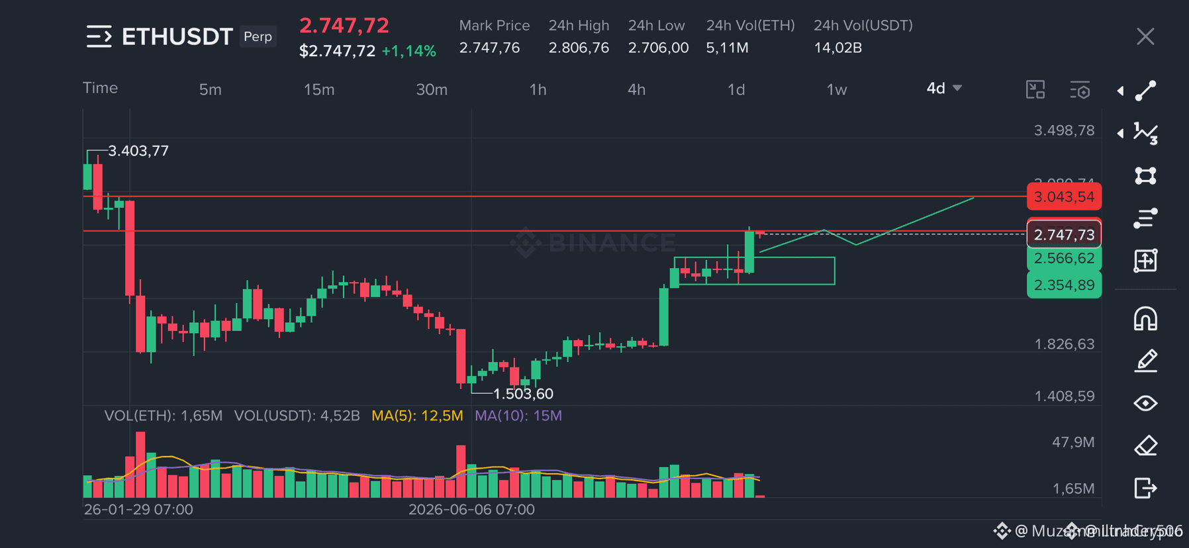Screen dimensions: 1189x548
Task: Expand the 4d interval dropdown
Action: coord(944,88)
